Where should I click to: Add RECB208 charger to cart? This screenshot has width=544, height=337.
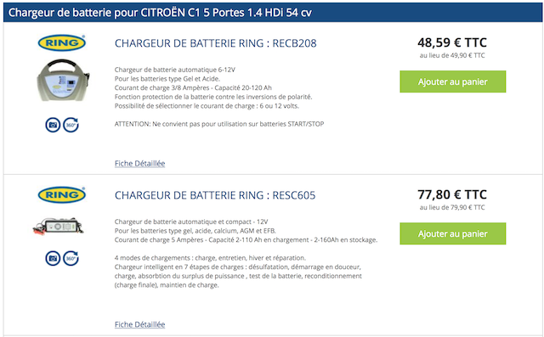(x=453, y=81)
